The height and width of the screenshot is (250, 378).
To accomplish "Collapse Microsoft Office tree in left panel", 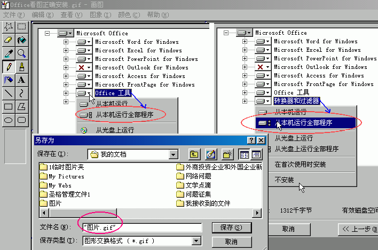I will point(47,33).
